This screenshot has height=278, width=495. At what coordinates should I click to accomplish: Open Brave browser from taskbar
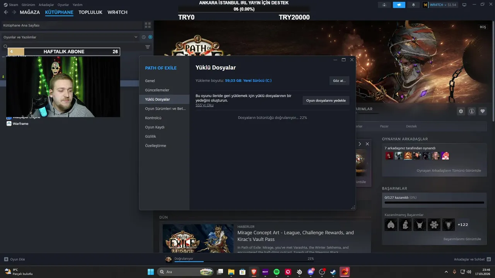coord(254,272)
